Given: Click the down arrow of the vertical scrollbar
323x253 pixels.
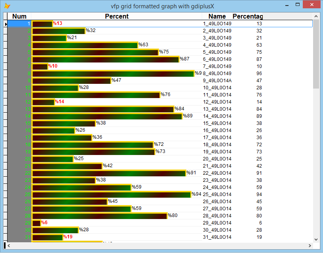Looking at the screenshot, I should tap(316, 239).
